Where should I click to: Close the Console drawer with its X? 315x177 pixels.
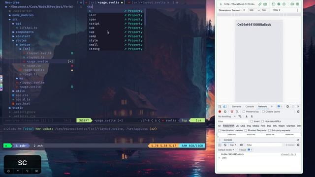coord(298,140)
